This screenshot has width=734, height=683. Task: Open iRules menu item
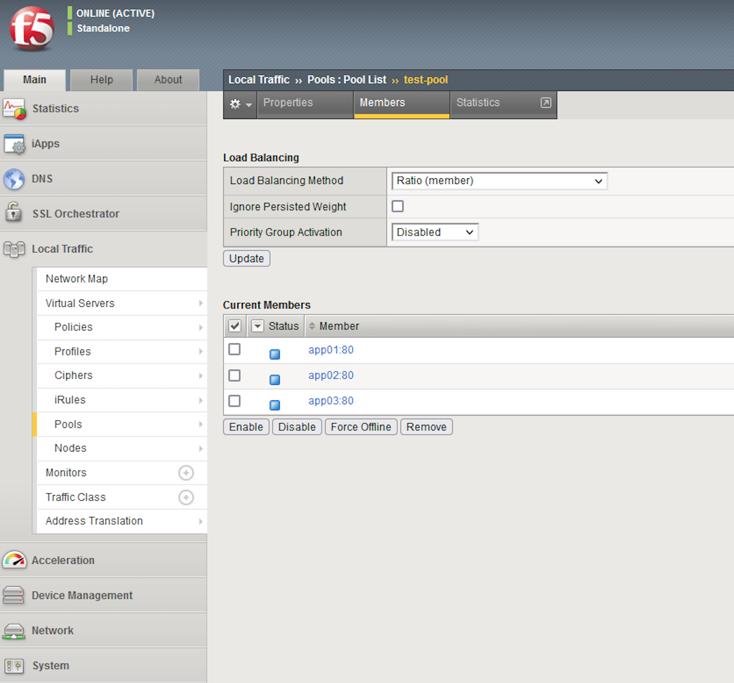[x=122, y=400]
